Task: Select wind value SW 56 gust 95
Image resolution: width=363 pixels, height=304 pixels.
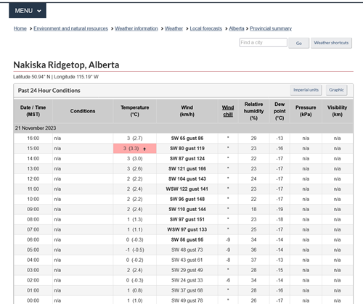Action: [187, 240]
